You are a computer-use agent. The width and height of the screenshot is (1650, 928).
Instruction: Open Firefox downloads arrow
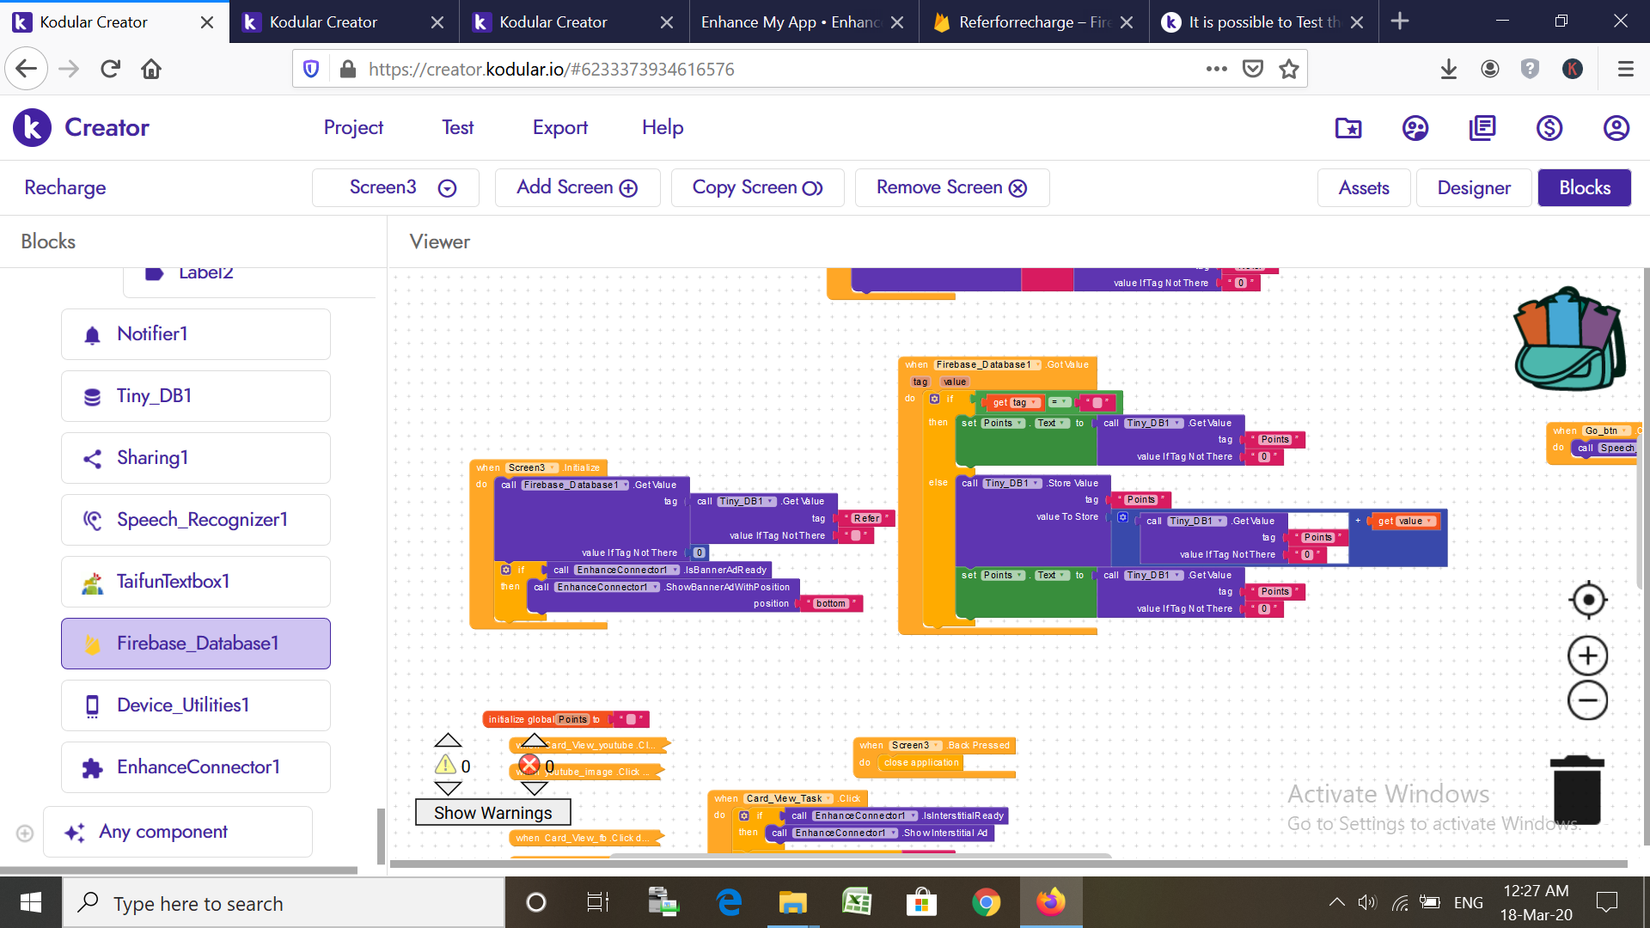1449,69
